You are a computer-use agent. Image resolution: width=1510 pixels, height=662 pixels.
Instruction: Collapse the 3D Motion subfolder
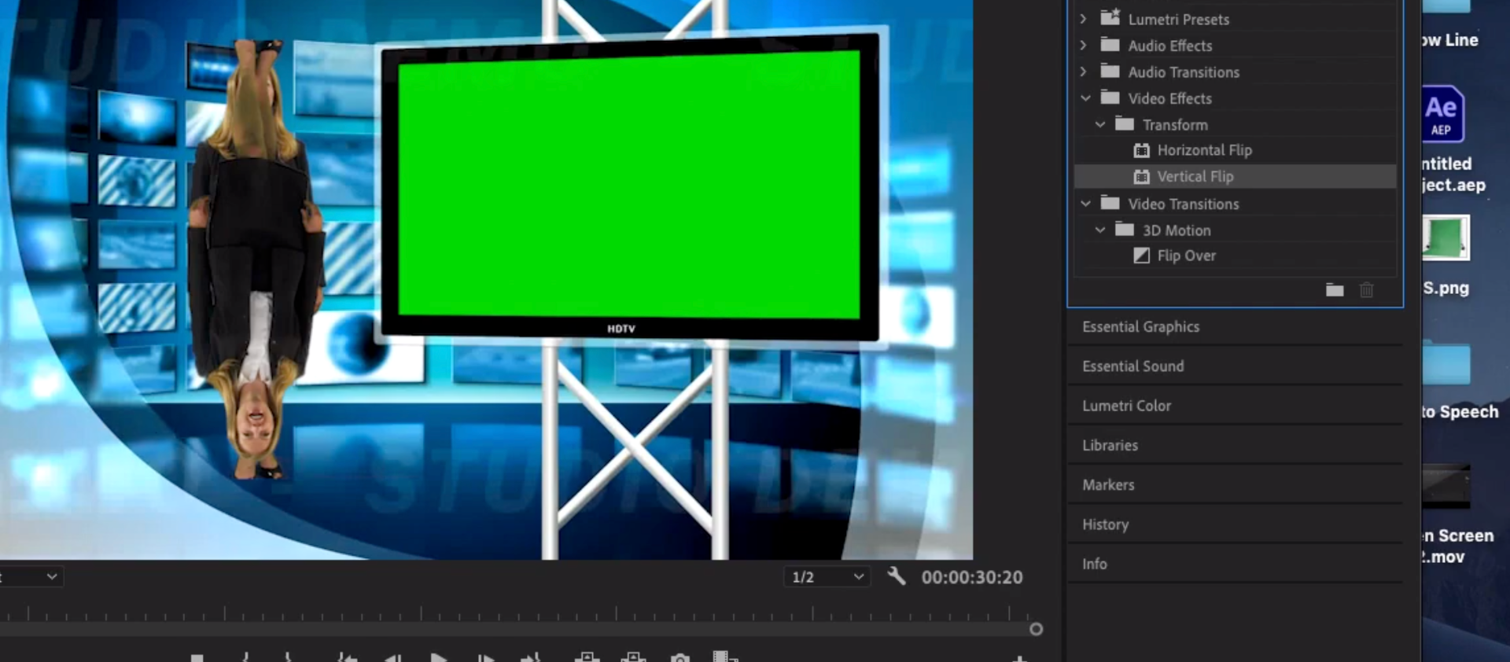(1100, 230)
